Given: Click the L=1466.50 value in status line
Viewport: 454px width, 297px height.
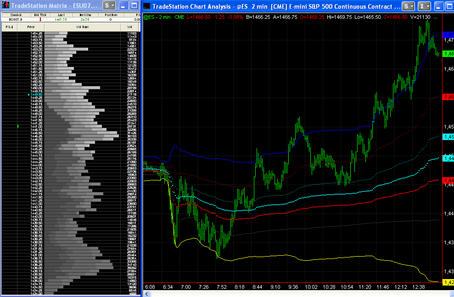Looking at the screenshot, I should point(199,17).
